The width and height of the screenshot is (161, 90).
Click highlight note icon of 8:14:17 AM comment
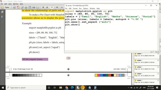tap(135, 67)
